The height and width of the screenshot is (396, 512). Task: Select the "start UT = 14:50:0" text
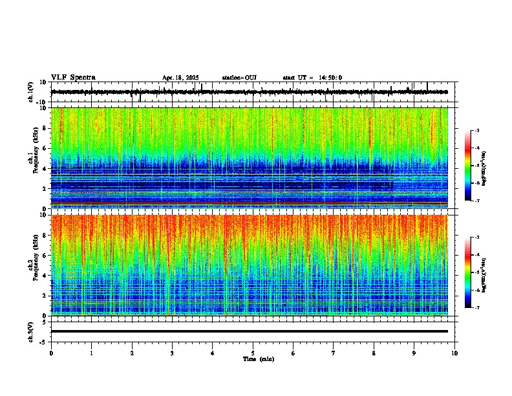click(x=312, y=78)
